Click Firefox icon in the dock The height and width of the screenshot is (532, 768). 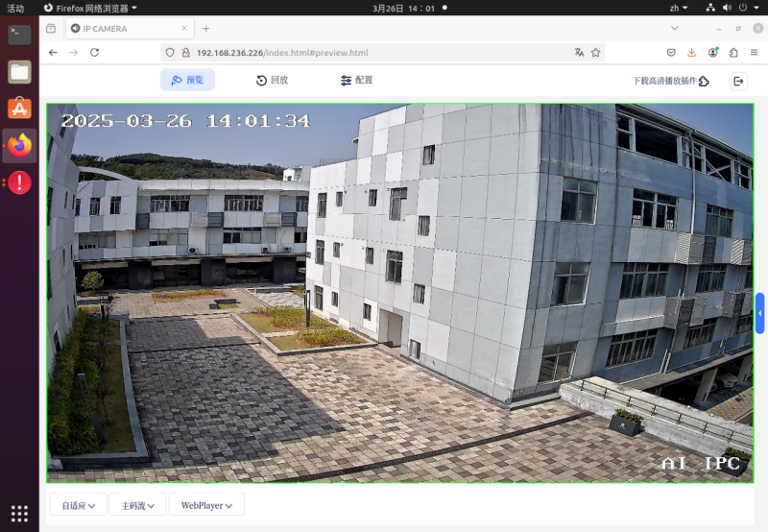(x=19, y=146)
